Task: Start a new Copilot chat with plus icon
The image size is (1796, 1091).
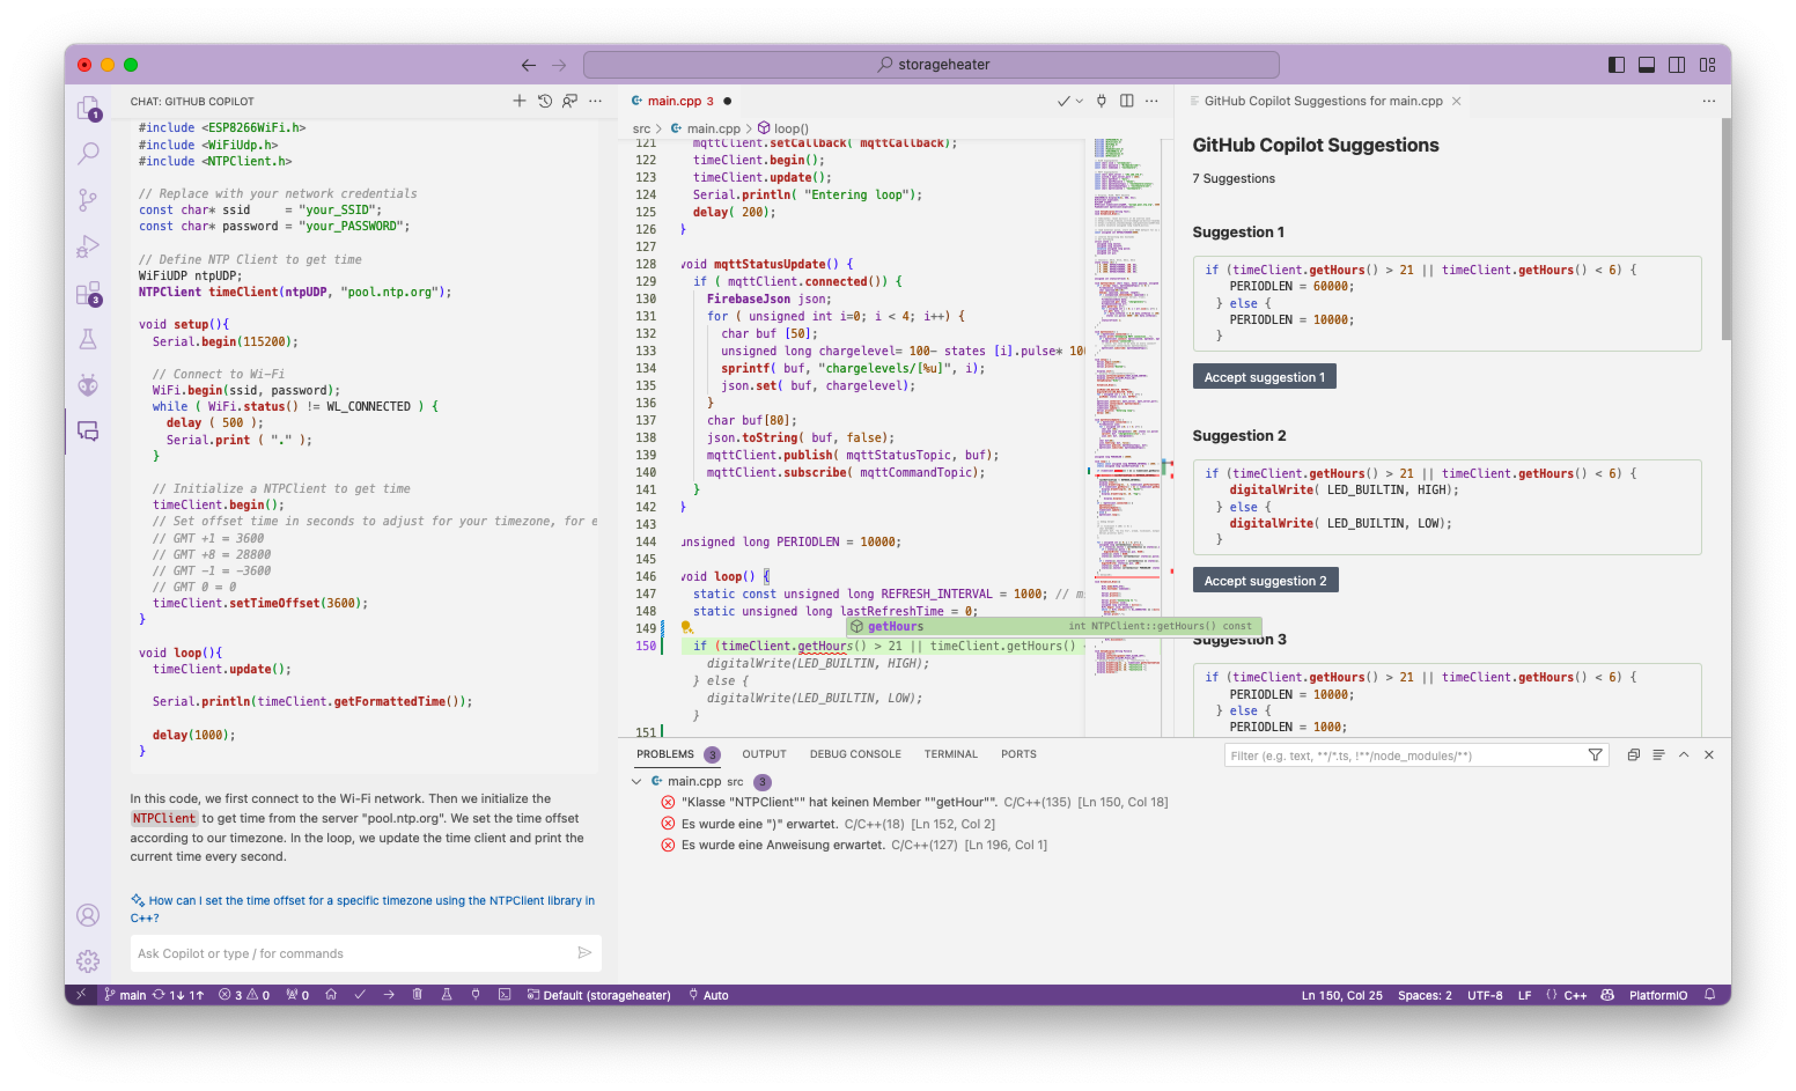Action: (x=519, y=101)
